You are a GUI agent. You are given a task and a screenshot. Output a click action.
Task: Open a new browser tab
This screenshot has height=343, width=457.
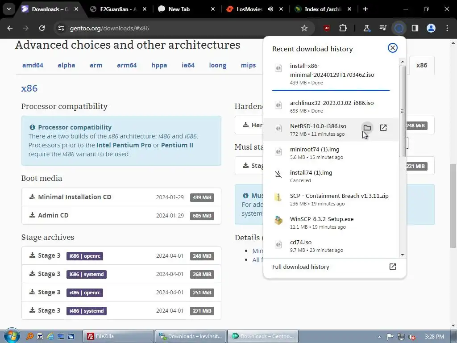pyautogui.click(x=365, y=9)
